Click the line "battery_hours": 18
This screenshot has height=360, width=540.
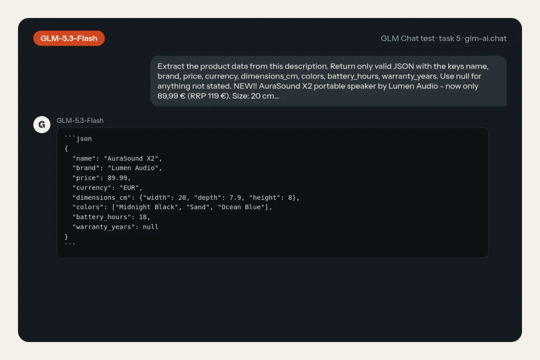tap(111, 217)
